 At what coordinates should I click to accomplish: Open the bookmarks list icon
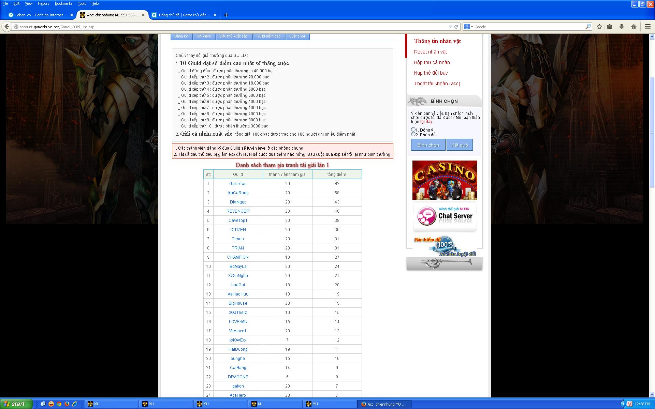(610, 27)
